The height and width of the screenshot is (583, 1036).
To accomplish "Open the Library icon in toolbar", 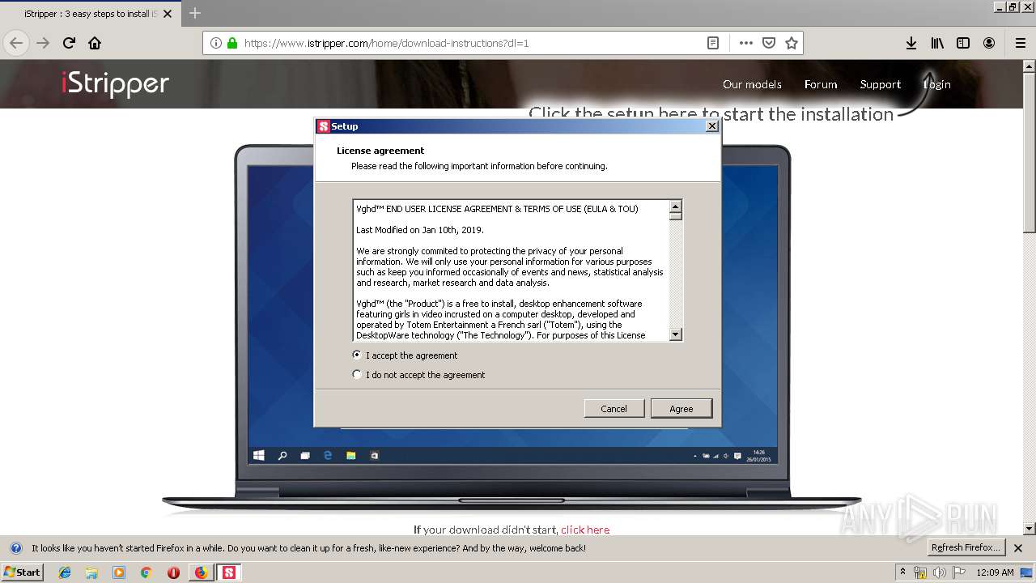I will 937,43.
